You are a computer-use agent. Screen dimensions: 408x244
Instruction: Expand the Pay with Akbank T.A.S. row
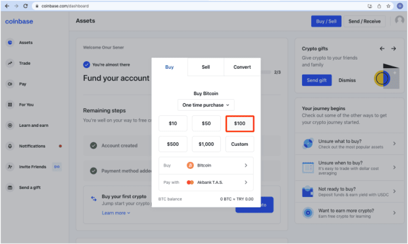point(206,182)
